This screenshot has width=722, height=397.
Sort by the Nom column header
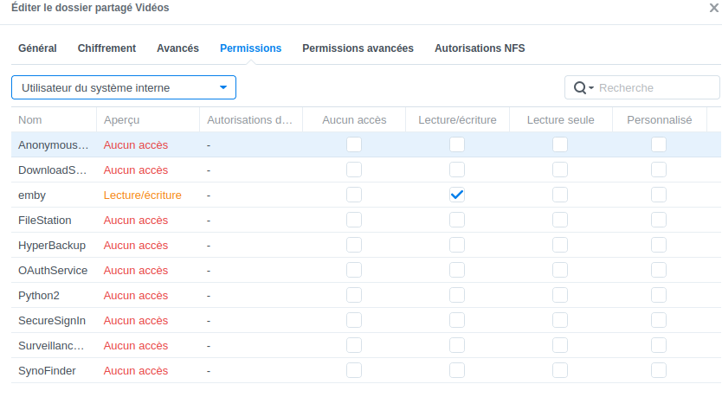pos(30,119)
